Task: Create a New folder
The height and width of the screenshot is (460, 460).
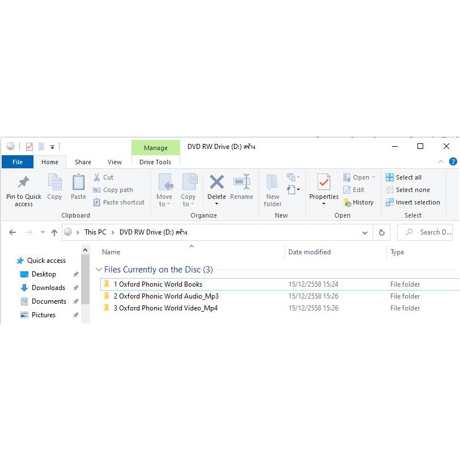Action: (272, 190)
